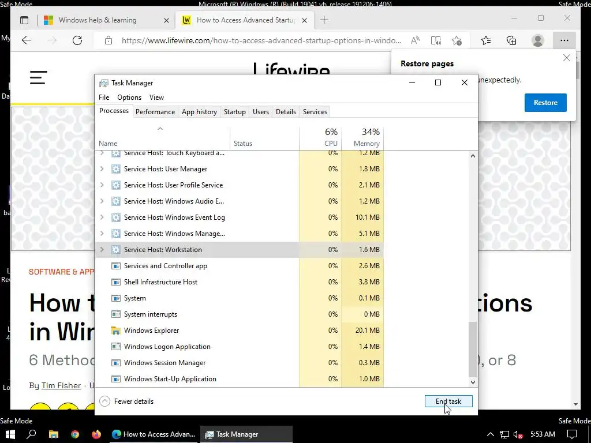
Task: Select the Windows Explorer process icon
Action: click(115, 331)
